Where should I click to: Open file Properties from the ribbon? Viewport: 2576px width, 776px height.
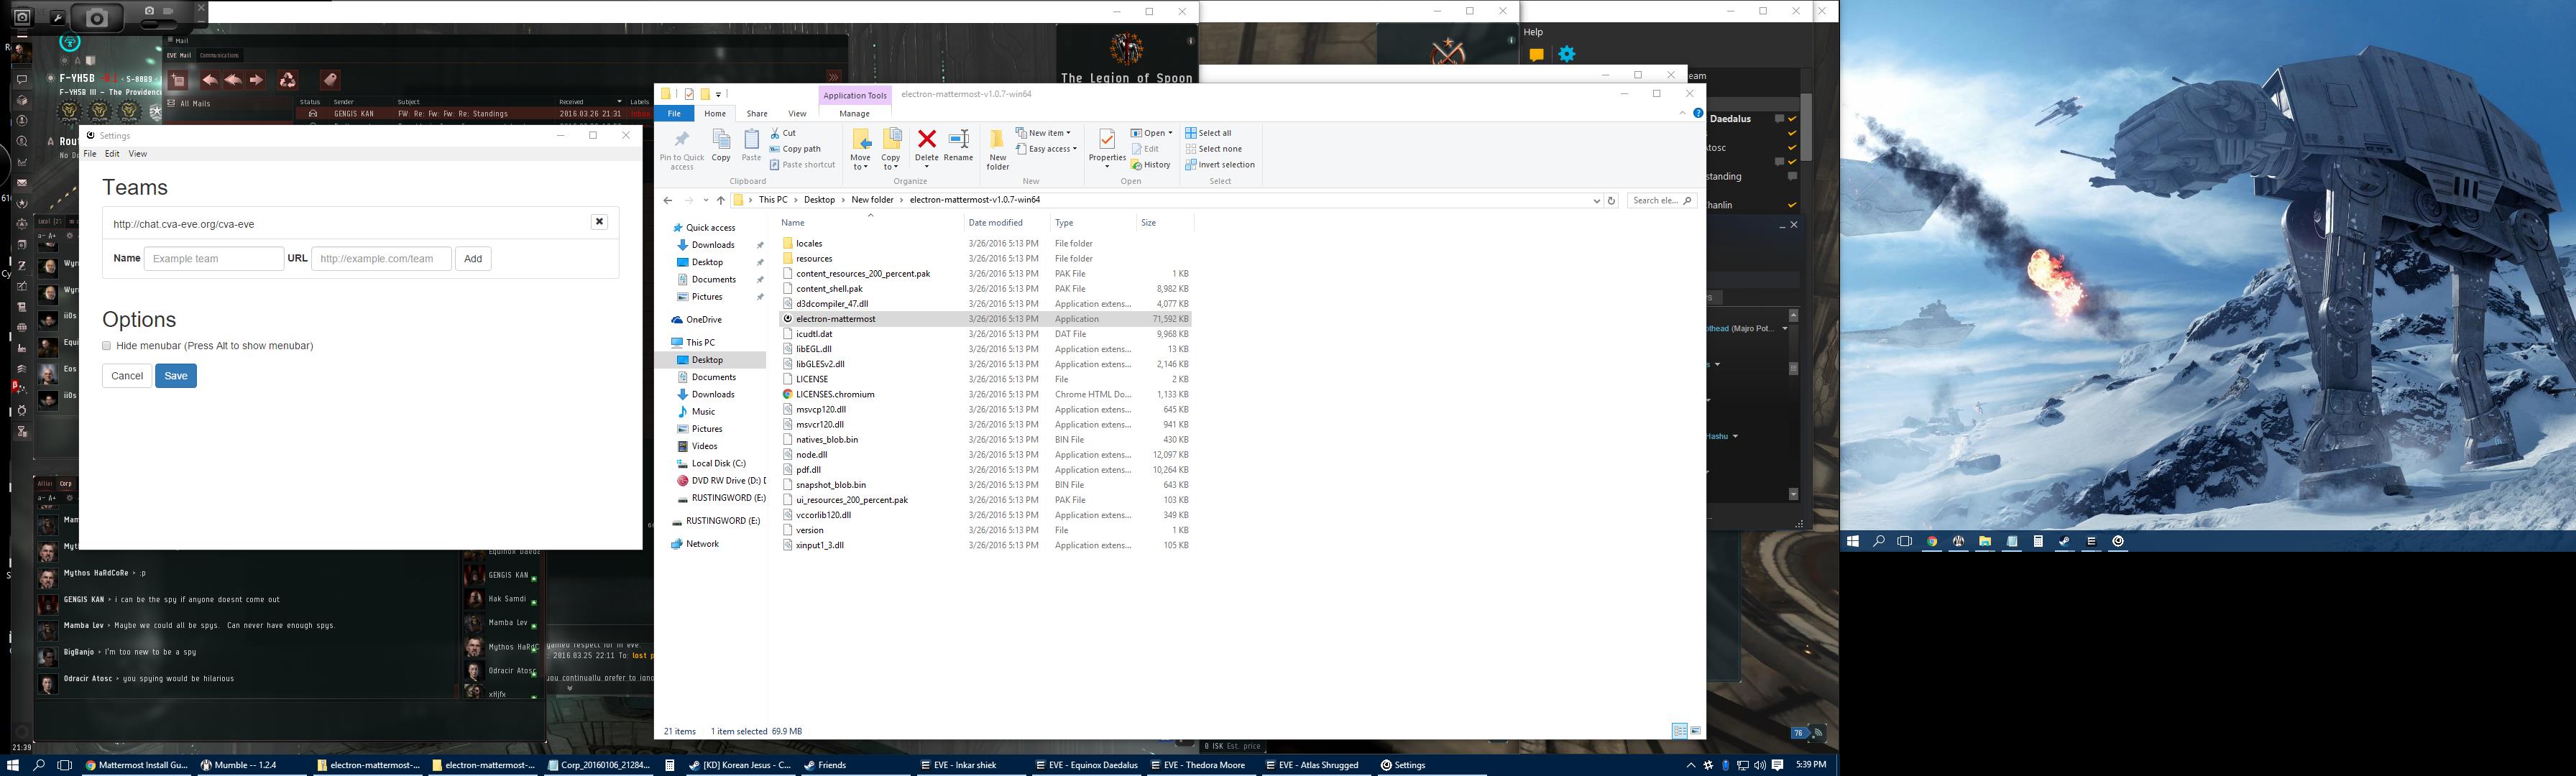click(x=1106, y=141)
